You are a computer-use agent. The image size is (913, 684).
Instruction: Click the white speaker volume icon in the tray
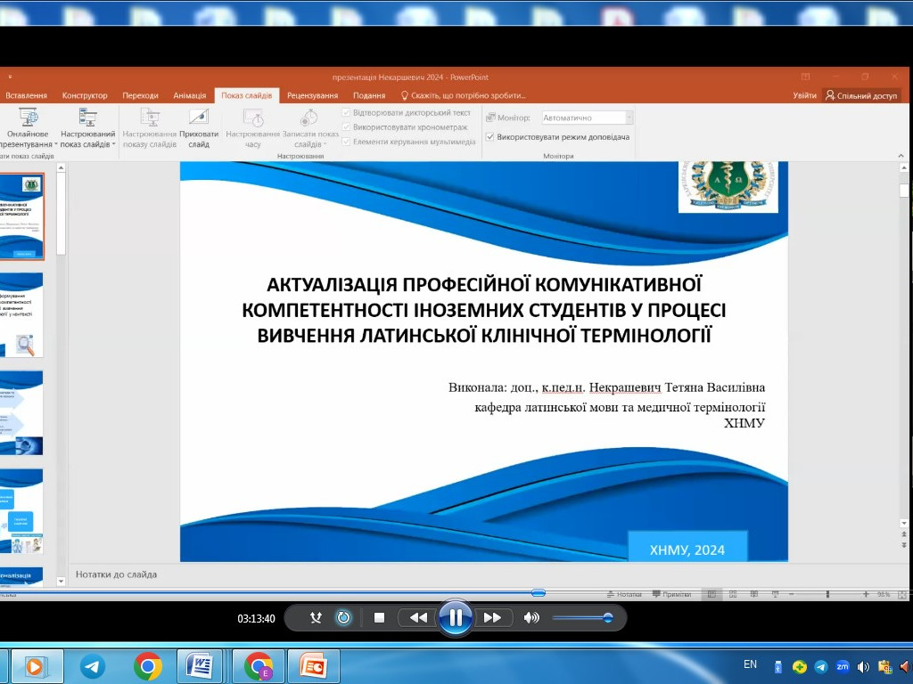tap(863, 666)
